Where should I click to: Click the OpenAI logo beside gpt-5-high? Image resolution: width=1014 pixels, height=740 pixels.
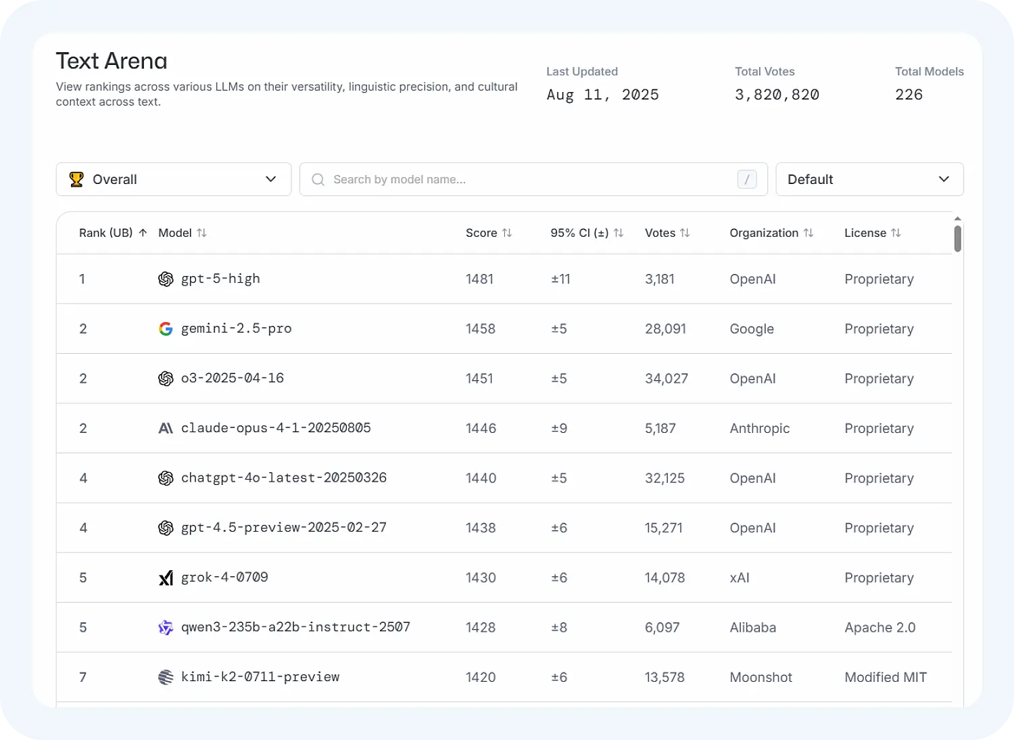tap(166, 279)
